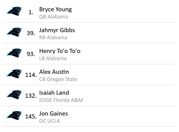Click the Panthers logo beside Alex Austin
The width and height of the screenshot is (179, 132).
[x=14, y=74]
